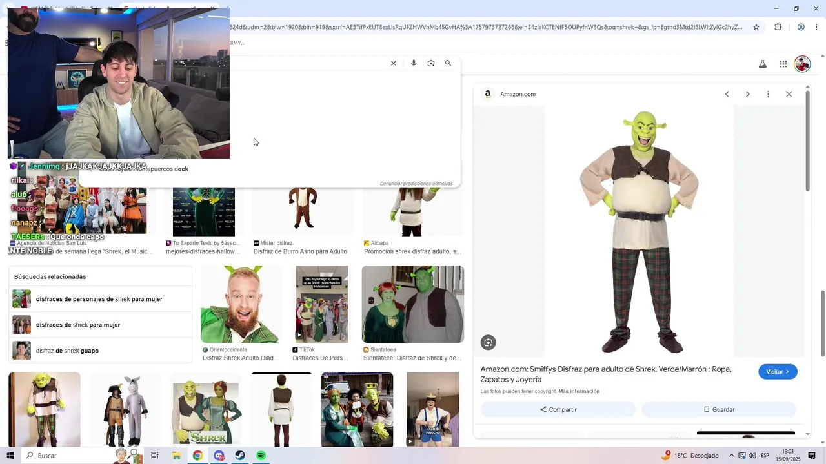
Task: Open File Explorer from taskbar
Action: coord(176,456)
